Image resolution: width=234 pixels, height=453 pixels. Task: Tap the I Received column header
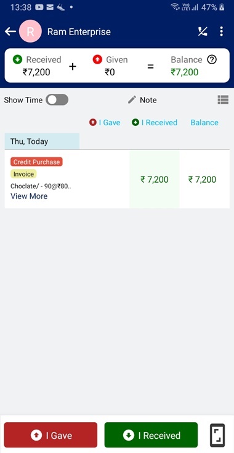pyautogui.click(x=155, y=122)
